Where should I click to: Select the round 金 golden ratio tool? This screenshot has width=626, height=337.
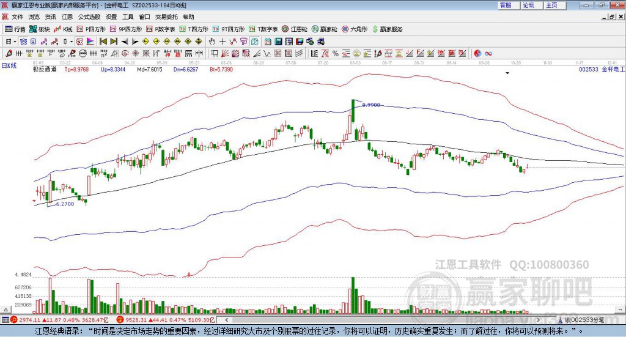coord(356,53)
